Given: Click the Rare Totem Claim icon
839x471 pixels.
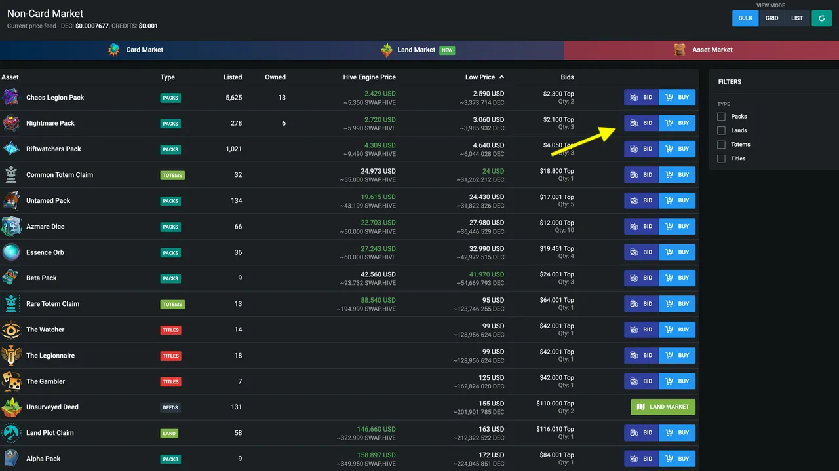Looking at the screenshot, I should click(10, 304).
